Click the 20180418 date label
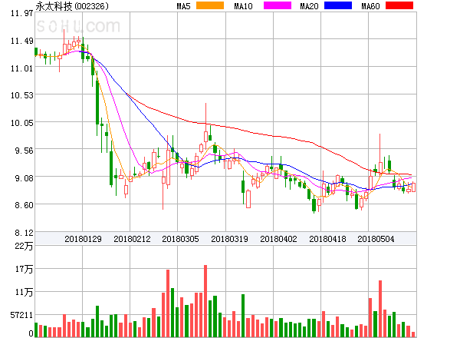The height and width of the screenshot is (338, 460). (327, 239)
